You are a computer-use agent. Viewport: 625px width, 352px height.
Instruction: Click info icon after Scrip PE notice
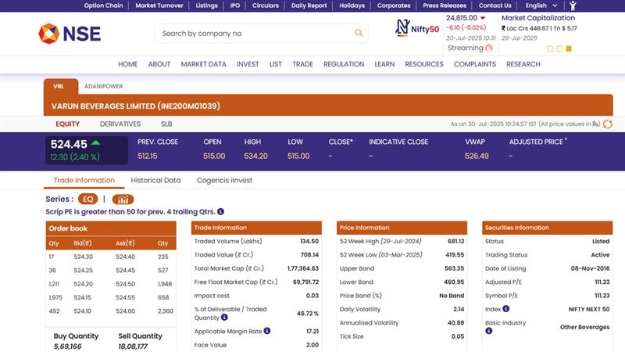(x=220, y=211)
